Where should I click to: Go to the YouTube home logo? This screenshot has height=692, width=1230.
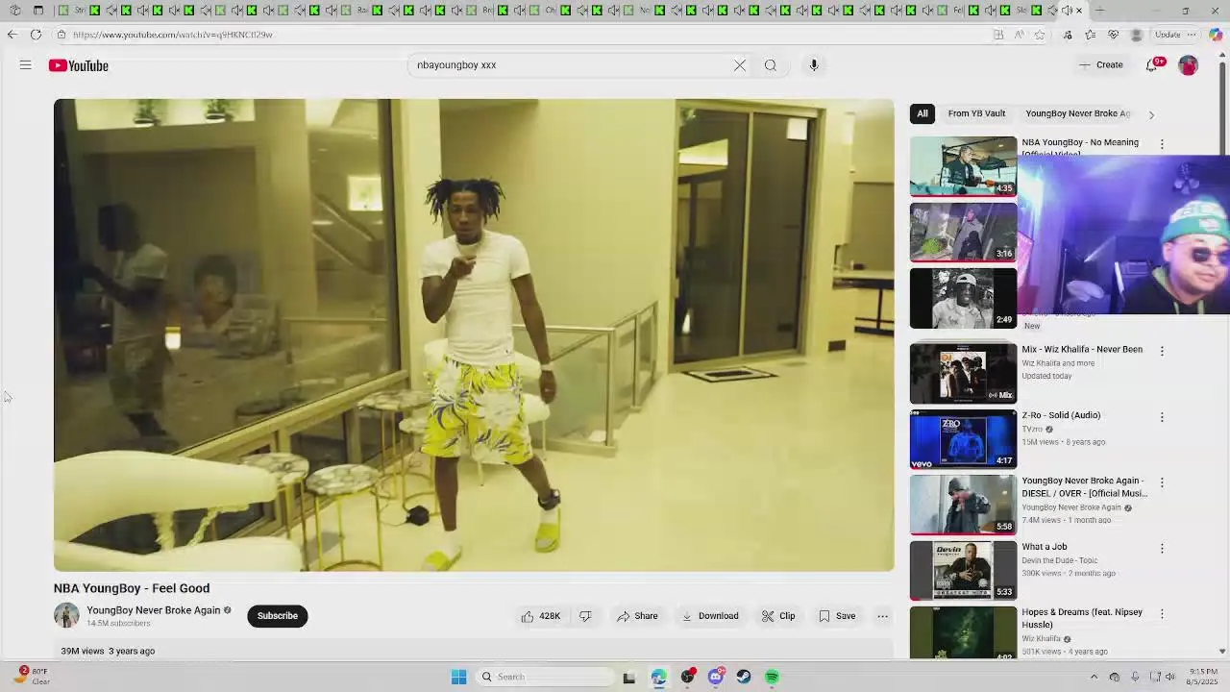(x=79, y=65)
